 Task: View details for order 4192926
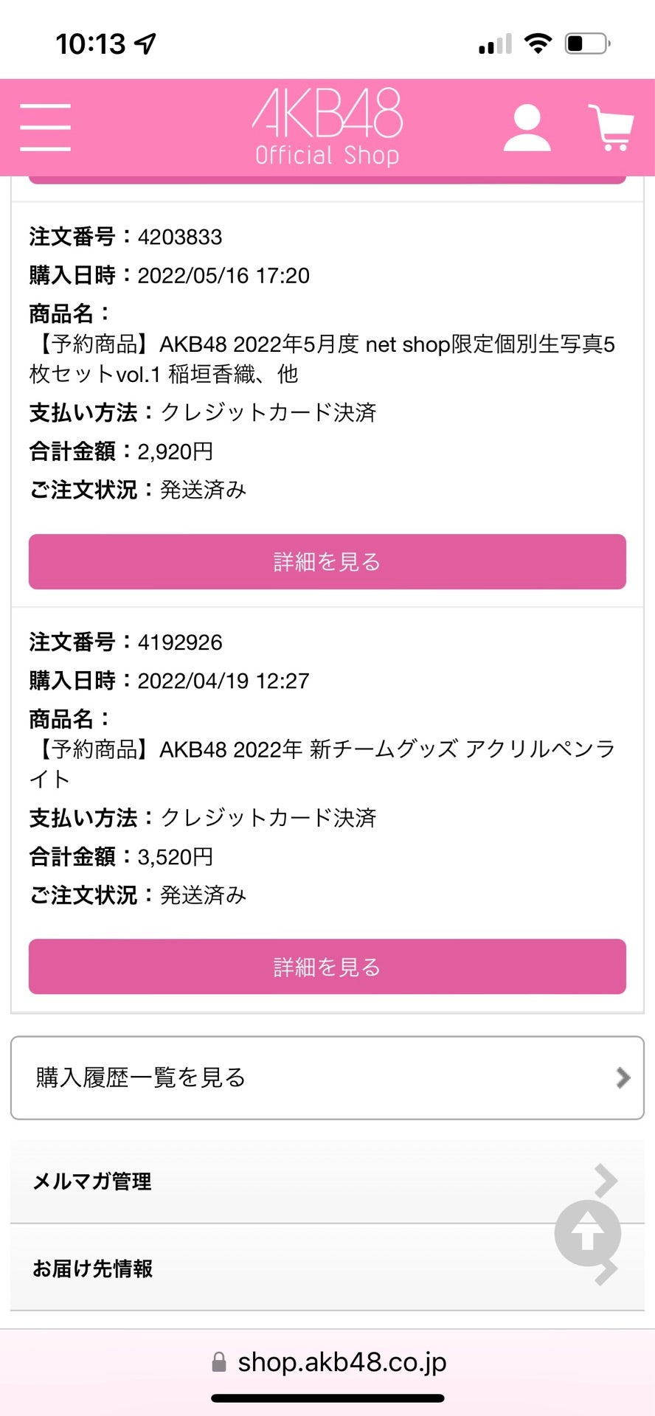point(327,967)
